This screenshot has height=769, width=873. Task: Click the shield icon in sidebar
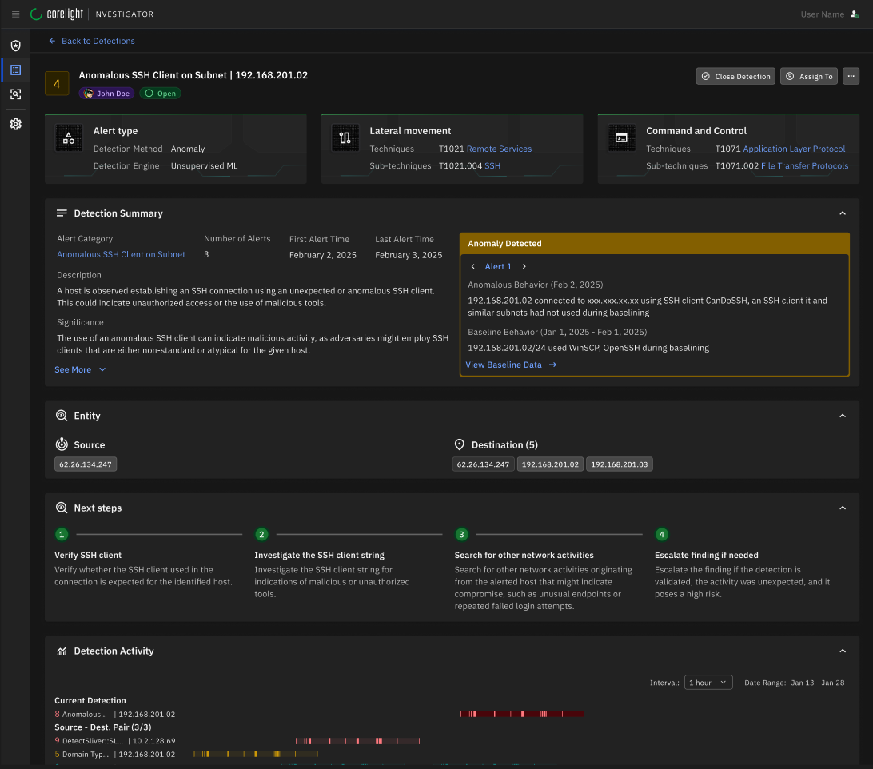coord(15,46)
